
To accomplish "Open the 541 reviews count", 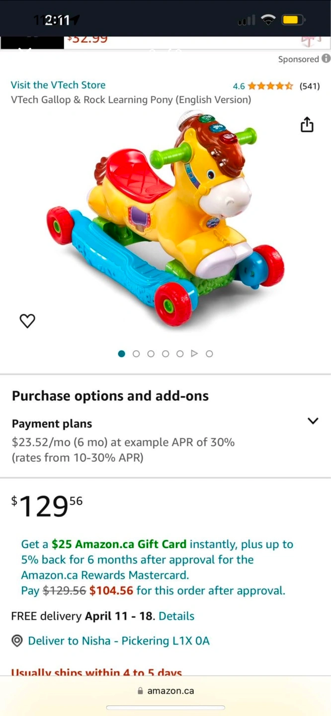I will [309, 86].
